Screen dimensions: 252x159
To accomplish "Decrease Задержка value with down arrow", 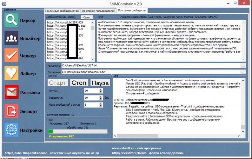I will [x=101, y=99].
